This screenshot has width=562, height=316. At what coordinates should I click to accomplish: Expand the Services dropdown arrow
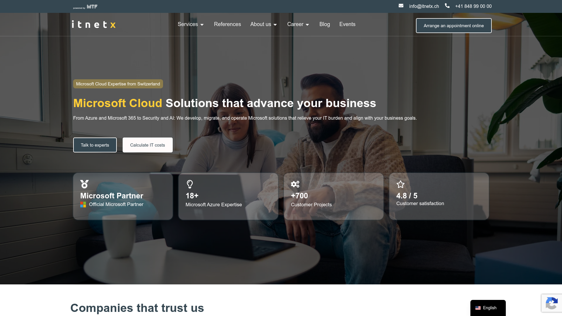[202, 25]
